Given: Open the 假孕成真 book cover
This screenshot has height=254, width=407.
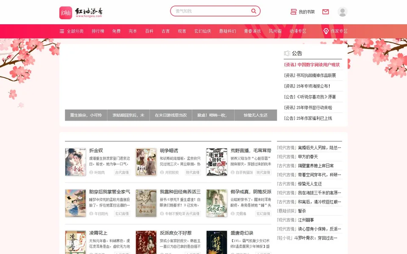Looking at the screenshot, I should (217, 203).
